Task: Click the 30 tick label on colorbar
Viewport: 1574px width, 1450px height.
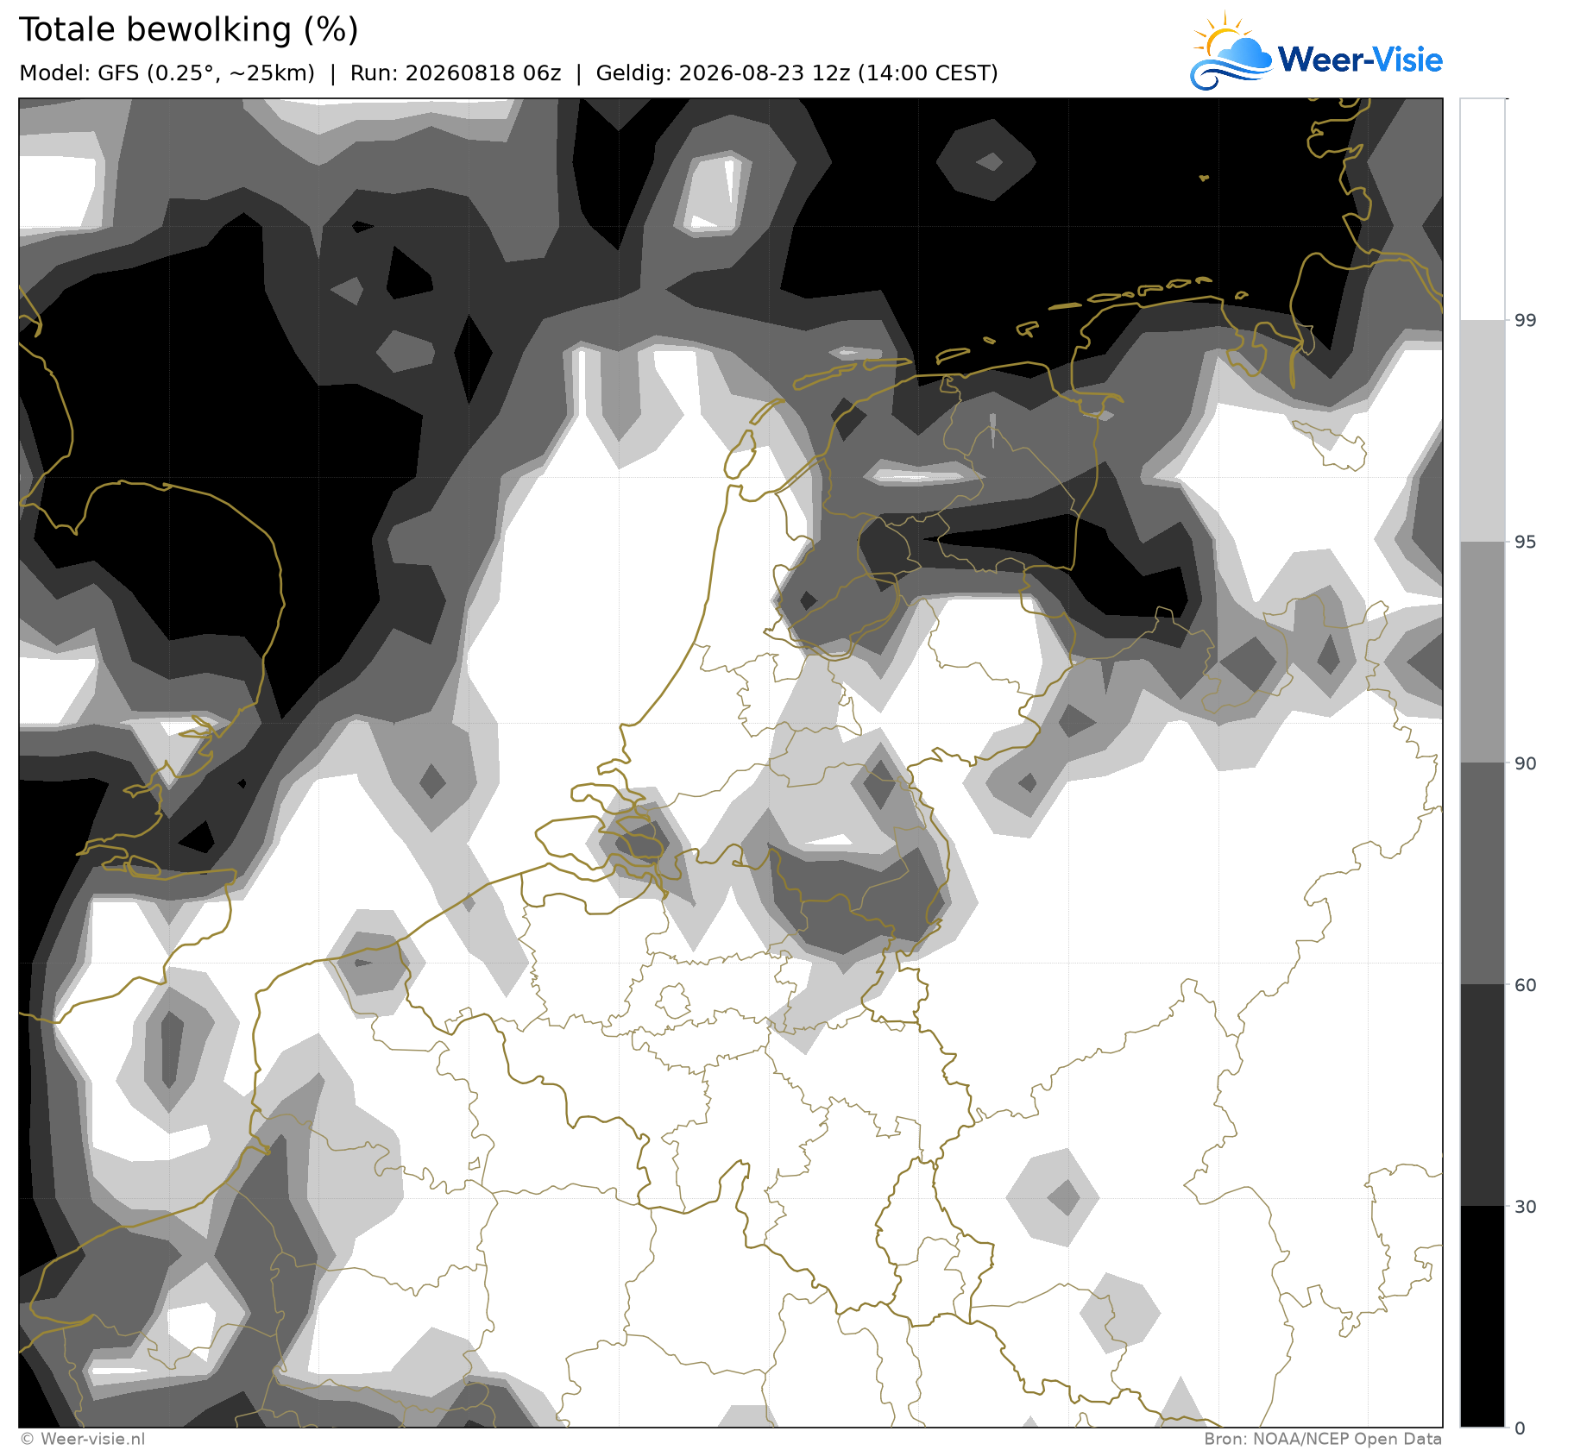Action: (x=1526, y=1207)
